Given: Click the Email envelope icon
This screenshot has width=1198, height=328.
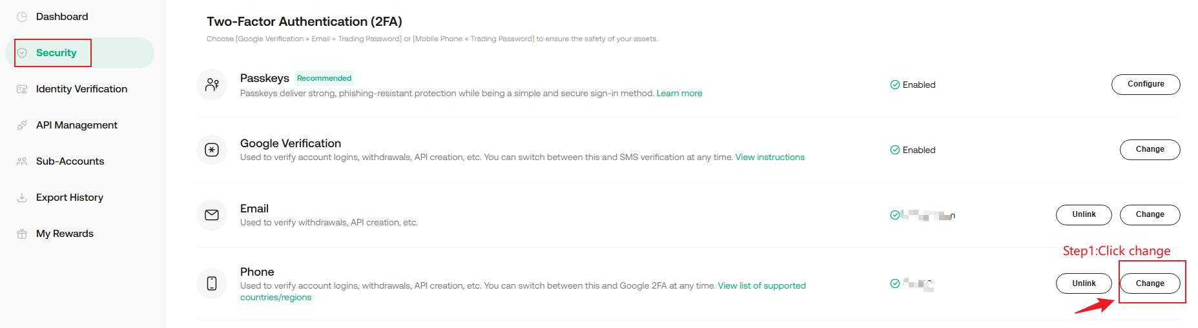Looking at the screenshot, I should 212,215.
